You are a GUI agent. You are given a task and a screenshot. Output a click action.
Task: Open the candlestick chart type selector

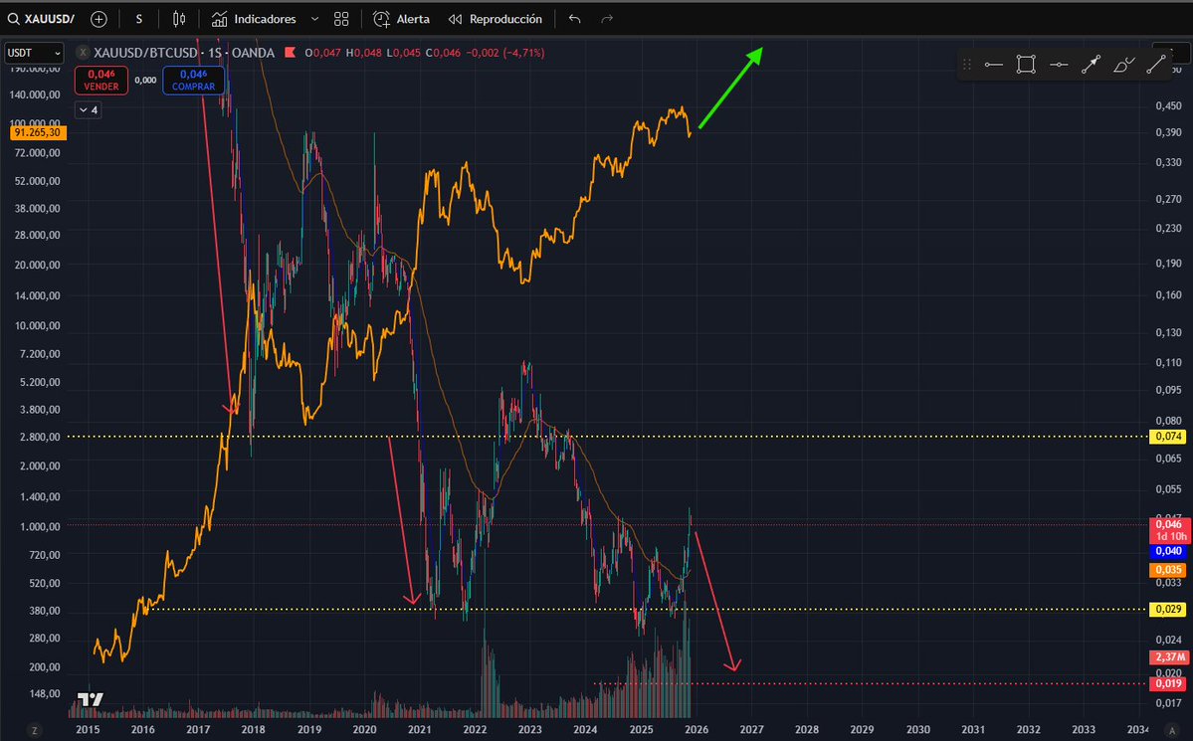(x=179, y=19)
